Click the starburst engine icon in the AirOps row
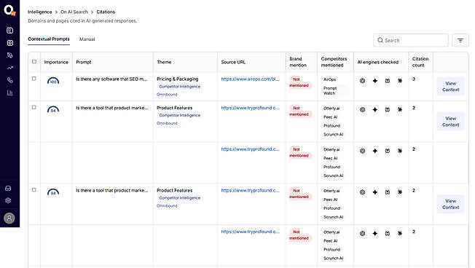Screen dimensions: 475x268 click(400, 81)
